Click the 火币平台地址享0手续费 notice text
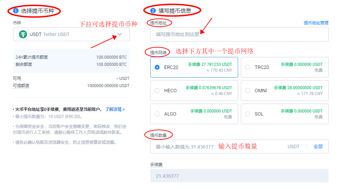 click(x=58, y=109)
